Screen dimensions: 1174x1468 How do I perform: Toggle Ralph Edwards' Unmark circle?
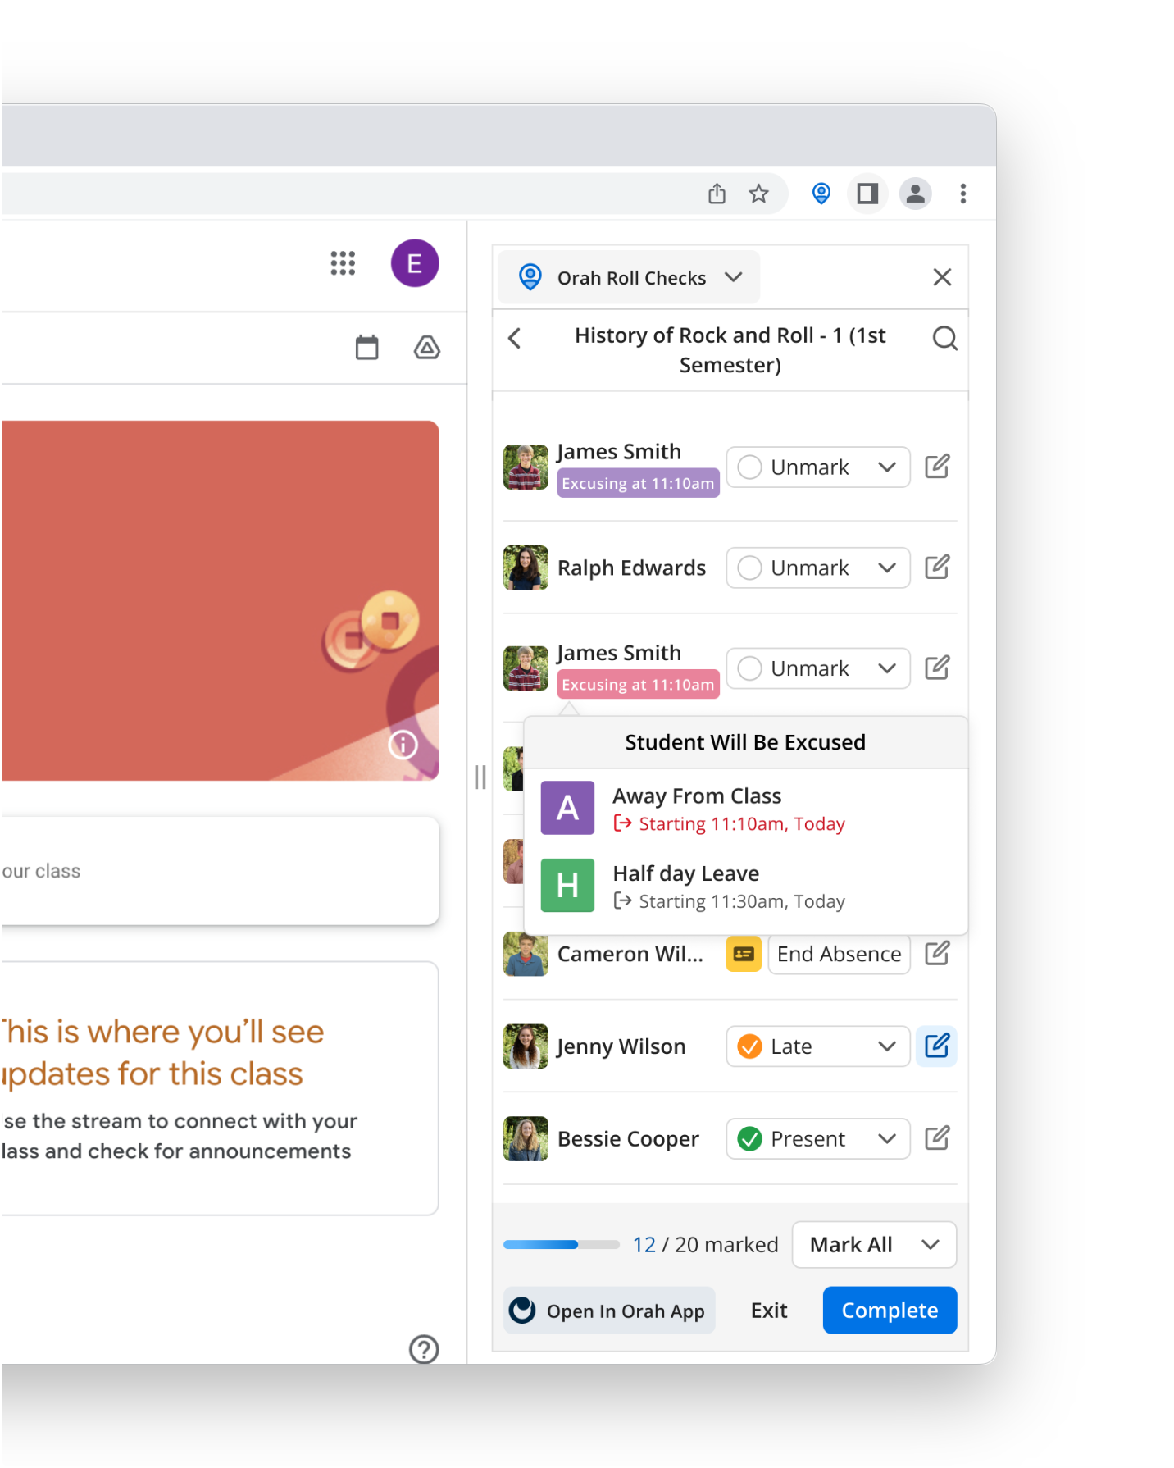point(749,568)
